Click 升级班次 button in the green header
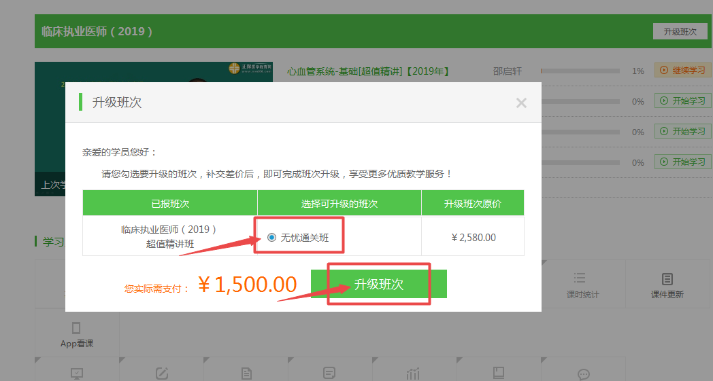This screenshot has height=381, width=713. [680, 32]
